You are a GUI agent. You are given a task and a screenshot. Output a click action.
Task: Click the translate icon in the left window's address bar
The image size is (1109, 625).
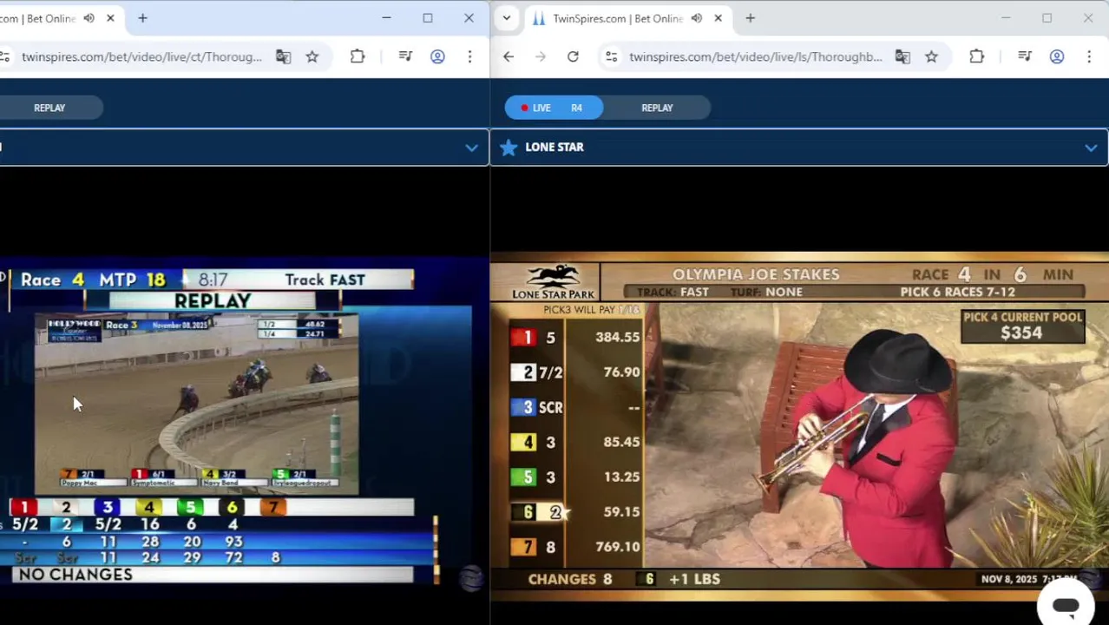click(283, 56)
